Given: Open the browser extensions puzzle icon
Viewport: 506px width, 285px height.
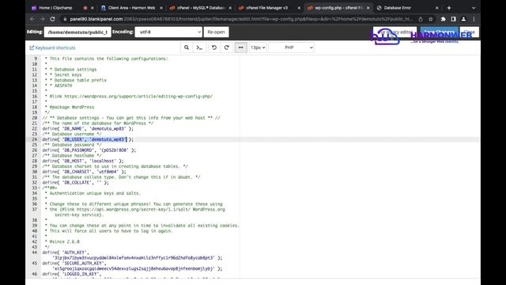Looking at the screenshot, I should (443, 19).
